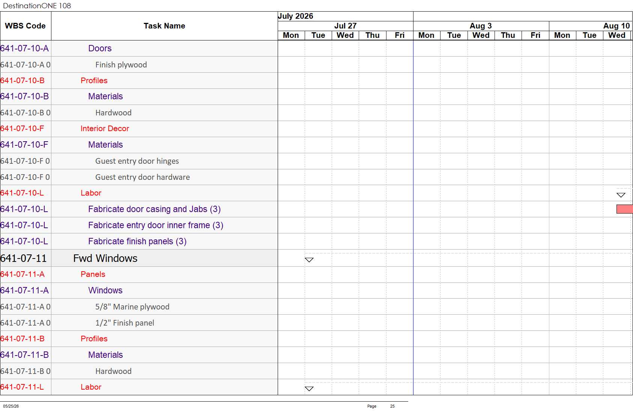Select the Interior Decor row
The width and height of the screenshot is (633, 411).
[105, 129]
